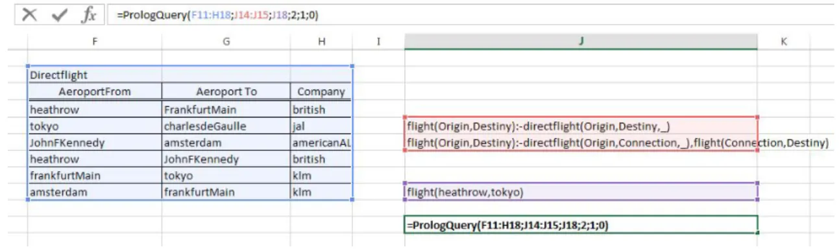This screenshot has width=839, height=249.
Task: Select the first flight rule without Connection
Action: [581, 125]
